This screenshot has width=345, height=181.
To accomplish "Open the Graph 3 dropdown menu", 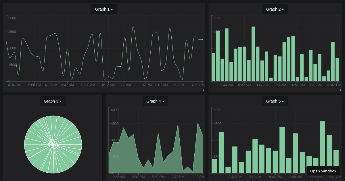I will 53,101.
